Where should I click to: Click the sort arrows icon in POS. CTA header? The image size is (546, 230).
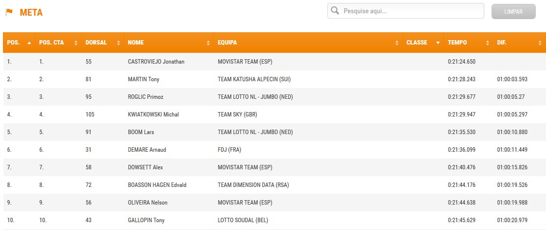click(x=76, y=43)
